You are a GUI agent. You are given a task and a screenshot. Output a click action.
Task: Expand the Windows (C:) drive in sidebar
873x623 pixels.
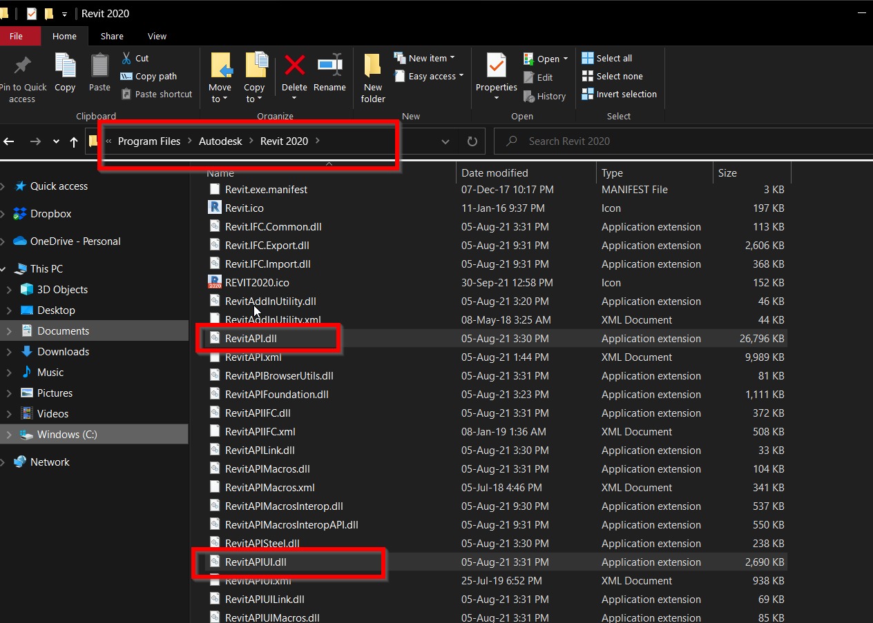pyautogui.click(x=8, y=434)
